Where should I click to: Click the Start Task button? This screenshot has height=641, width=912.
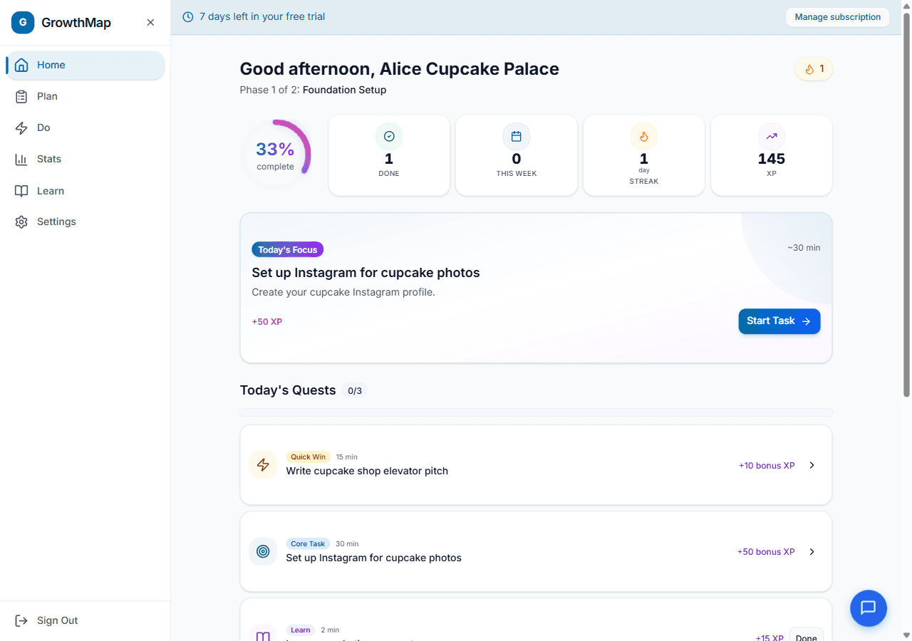[x=779, y=321]
